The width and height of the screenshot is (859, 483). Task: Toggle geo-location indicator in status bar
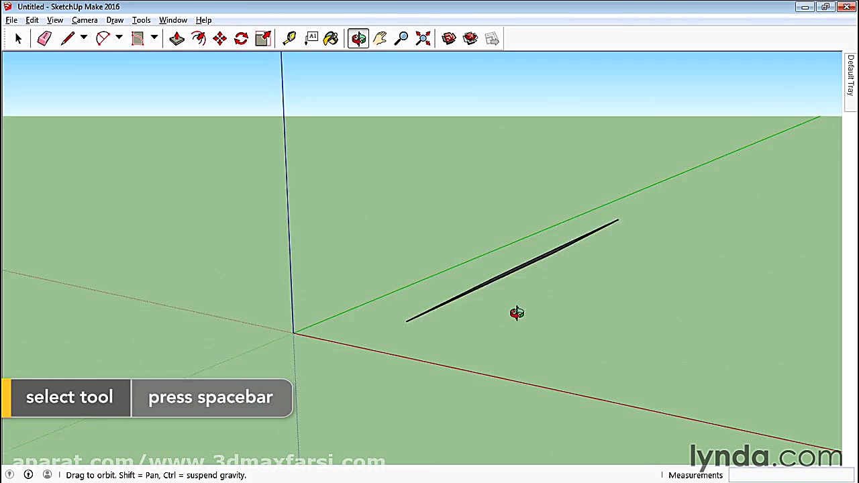pyautogui.click(x=9, y=475)
